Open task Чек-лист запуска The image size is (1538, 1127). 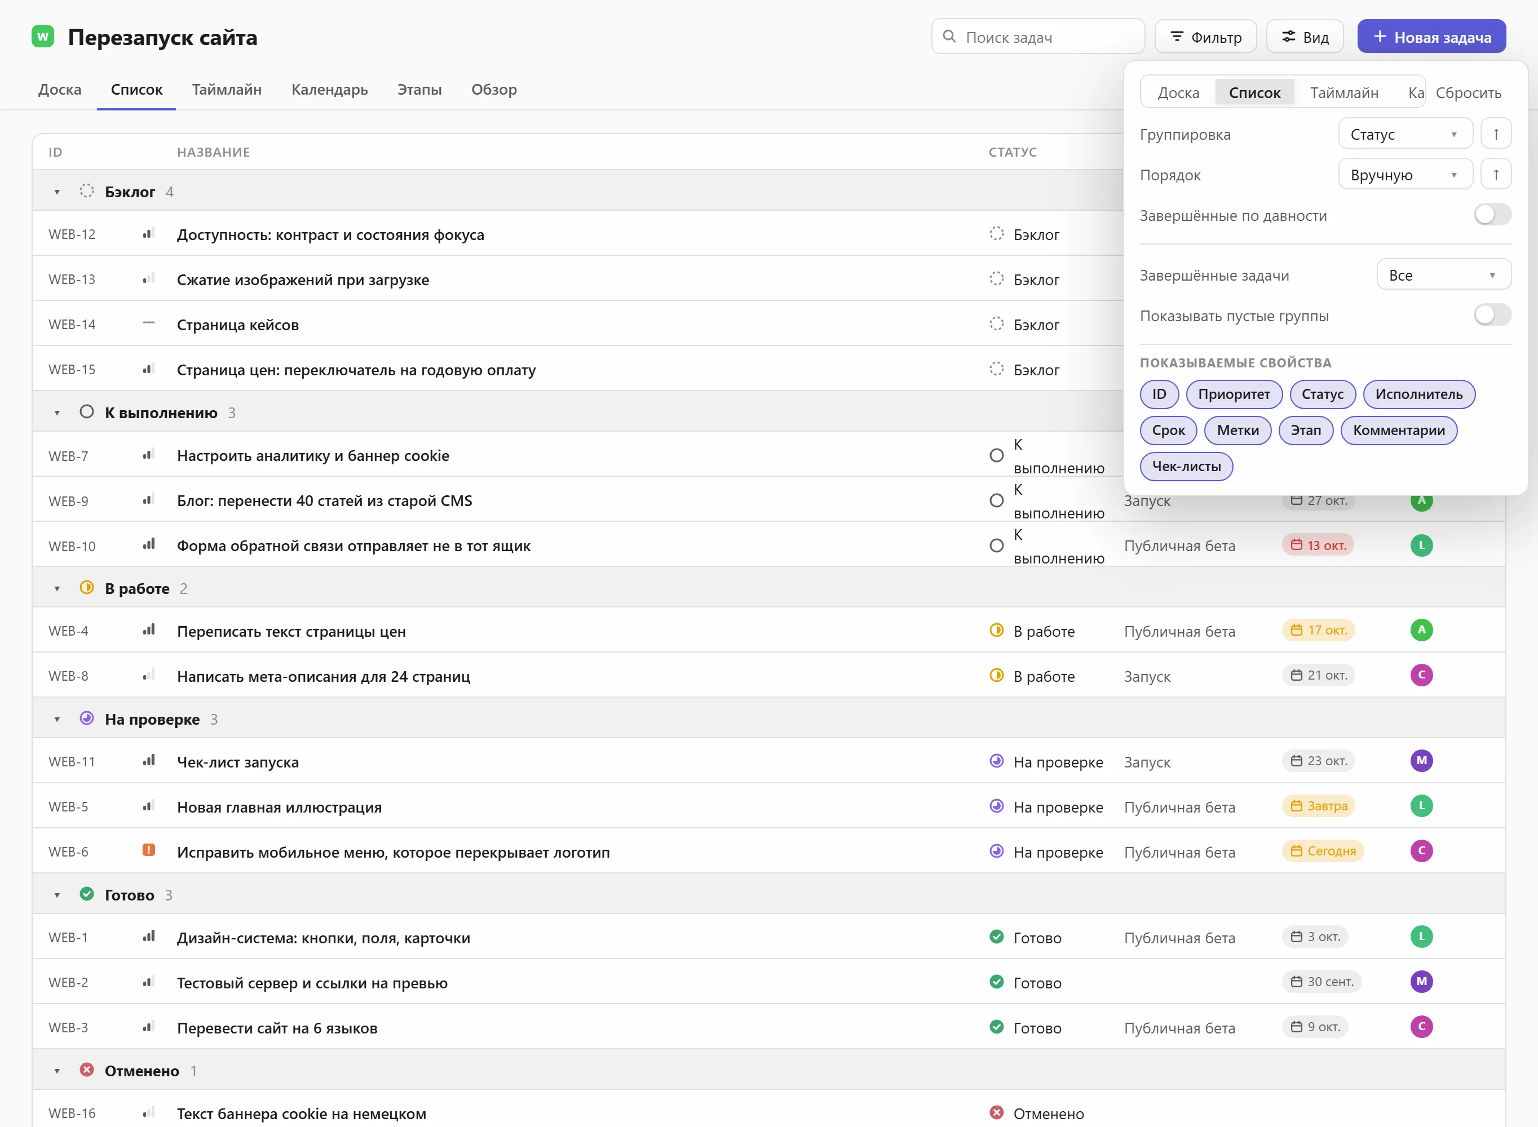pos(237,761)
